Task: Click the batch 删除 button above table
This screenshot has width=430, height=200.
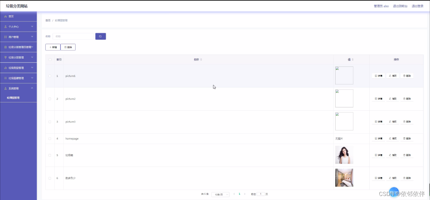Action: (68, 47)
